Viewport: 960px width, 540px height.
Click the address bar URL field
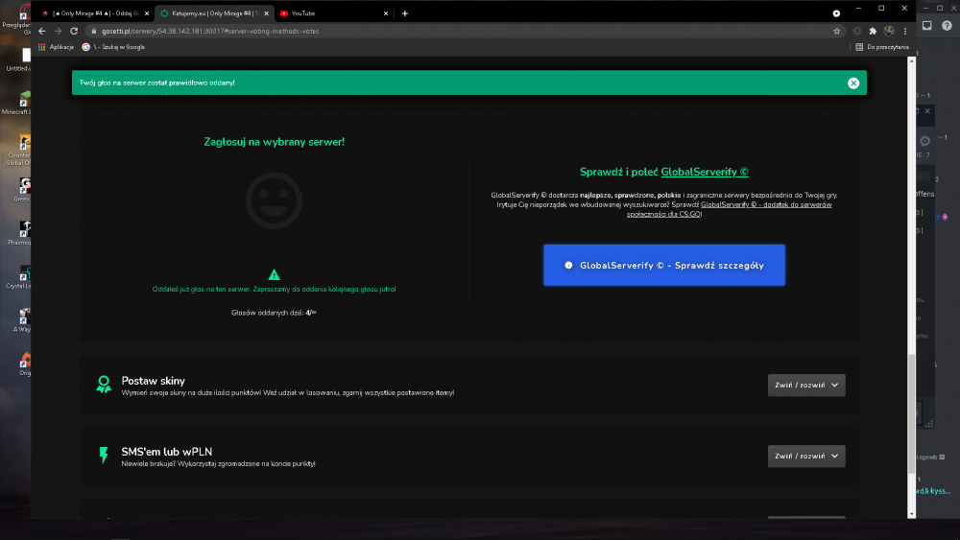tap(459, 32)
